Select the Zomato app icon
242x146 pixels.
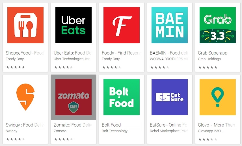(74, 97)
